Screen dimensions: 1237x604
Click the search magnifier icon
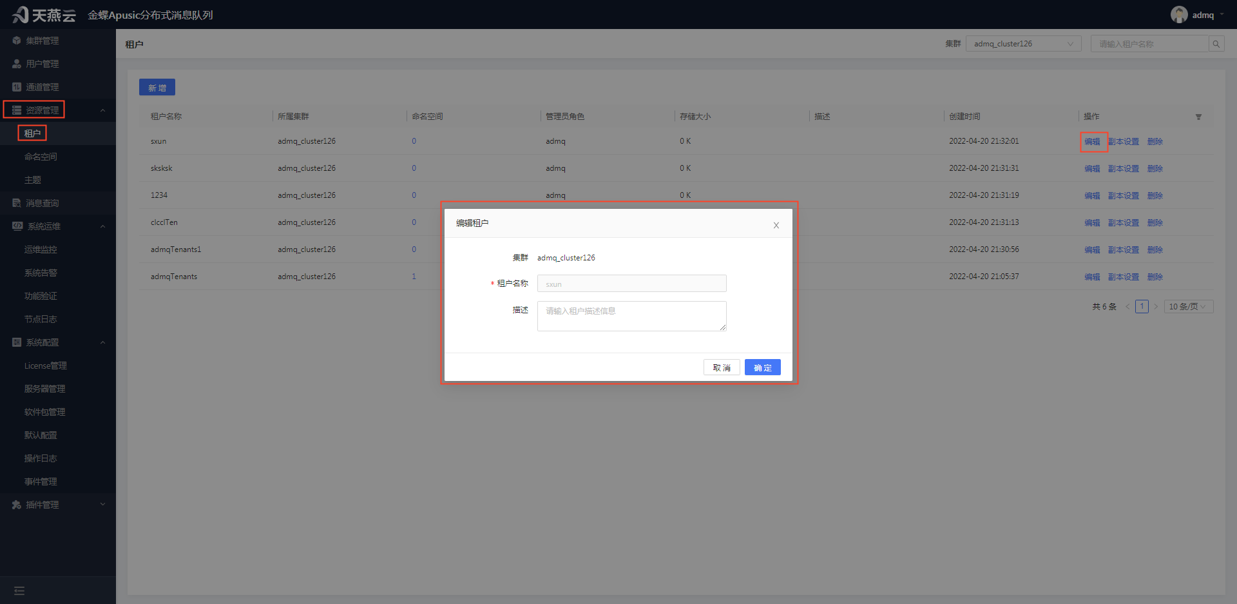(x=1216, y=44)
